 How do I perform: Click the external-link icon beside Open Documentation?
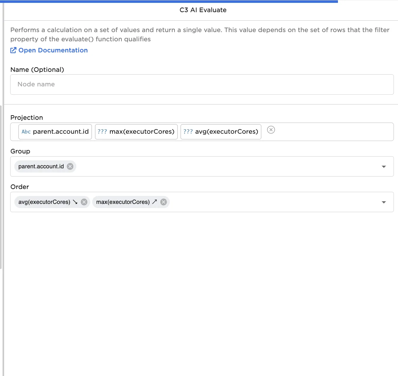pos(13,50)
